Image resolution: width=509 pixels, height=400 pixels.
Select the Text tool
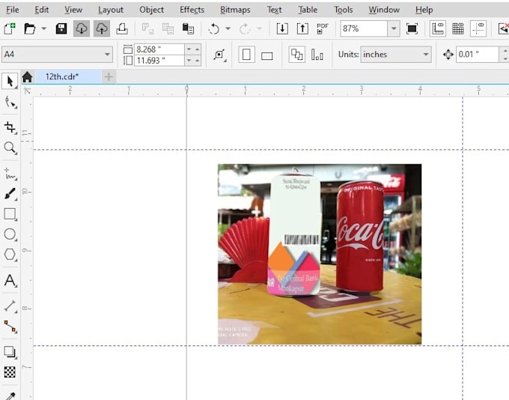coord(10,280)
